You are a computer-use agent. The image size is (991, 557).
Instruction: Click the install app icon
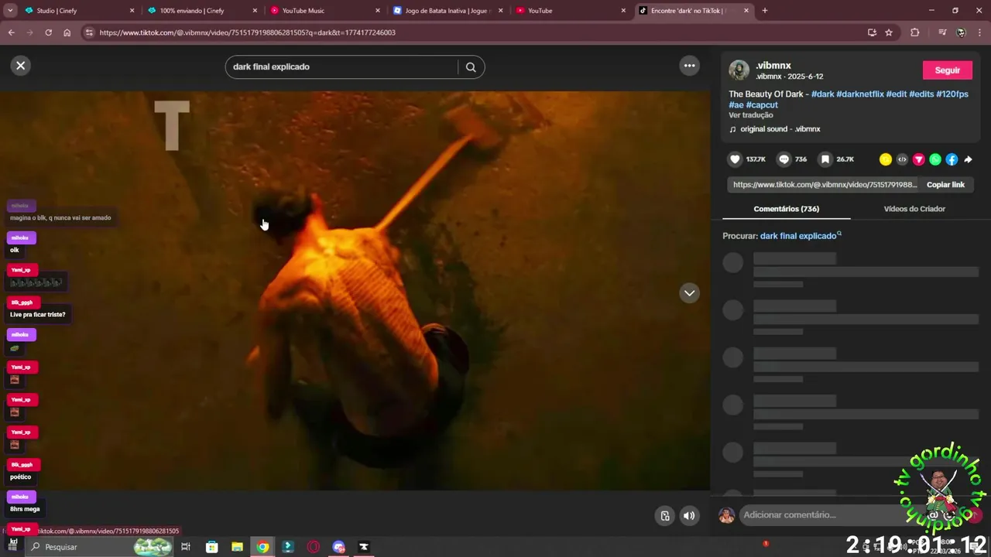872,32
